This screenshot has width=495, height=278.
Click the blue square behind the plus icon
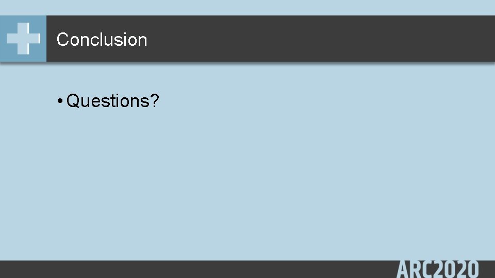(23, 39)
